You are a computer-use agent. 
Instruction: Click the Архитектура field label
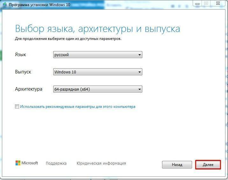29,89
